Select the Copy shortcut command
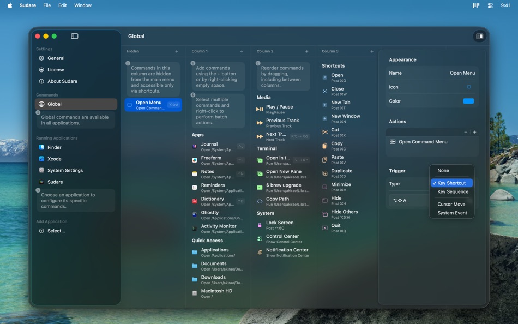The image size is (518, 324). [348, 146]
